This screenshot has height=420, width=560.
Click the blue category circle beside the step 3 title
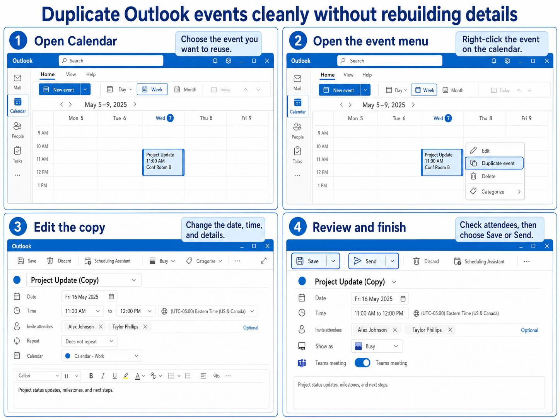(x=17, y=280)
